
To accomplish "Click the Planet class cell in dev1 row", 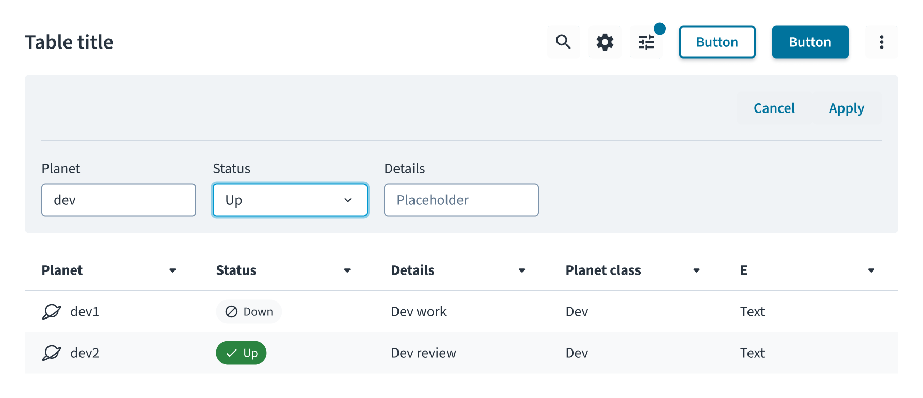I will click(x=577, y=312).
